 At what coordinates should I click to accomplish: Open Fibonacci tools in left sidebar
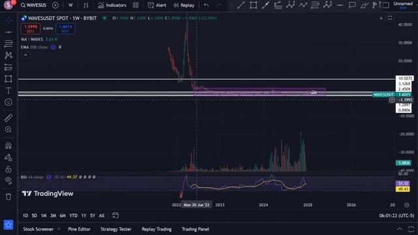[x=8, y=44]
